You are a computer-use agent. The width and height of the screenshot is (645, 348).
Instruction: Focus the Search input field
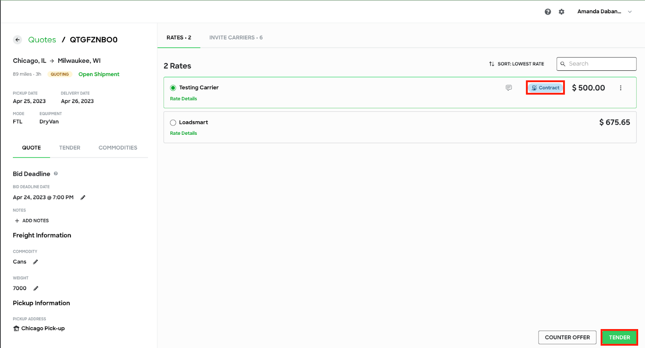click(x=596, y=64)
